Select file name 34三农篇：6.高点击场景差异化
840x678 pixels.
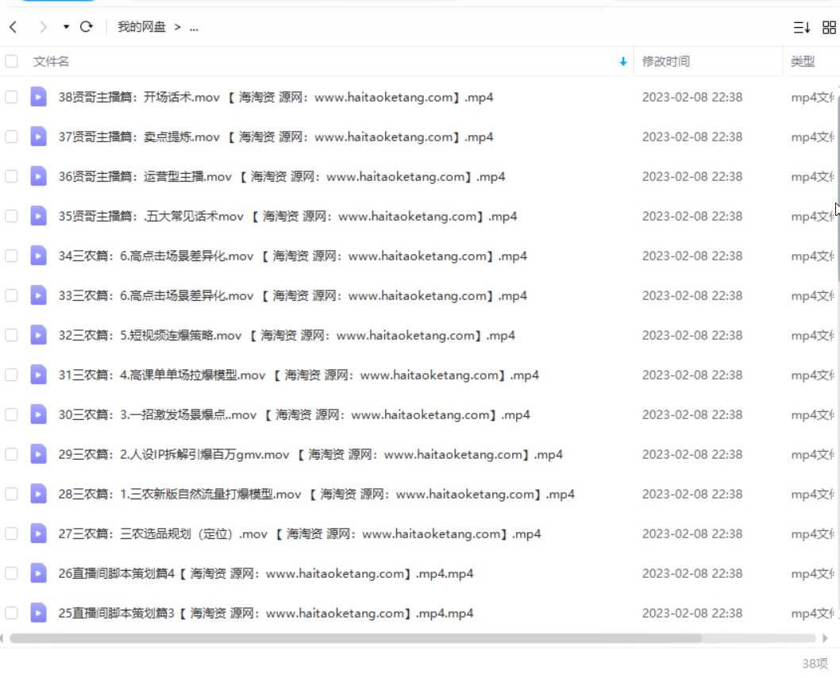(x=293, y=256)
